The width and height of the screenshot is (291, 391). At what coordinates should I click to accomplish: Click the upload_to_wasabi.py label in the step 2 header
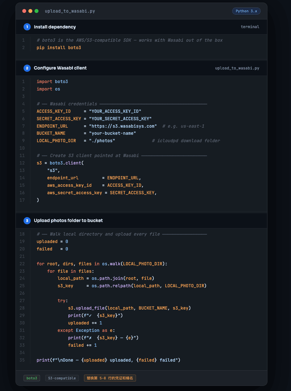click(237, 68)
